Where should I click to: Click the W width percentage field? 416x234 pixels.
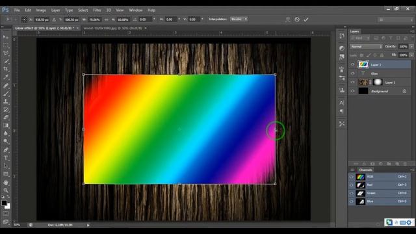click(x=95, y=19)
